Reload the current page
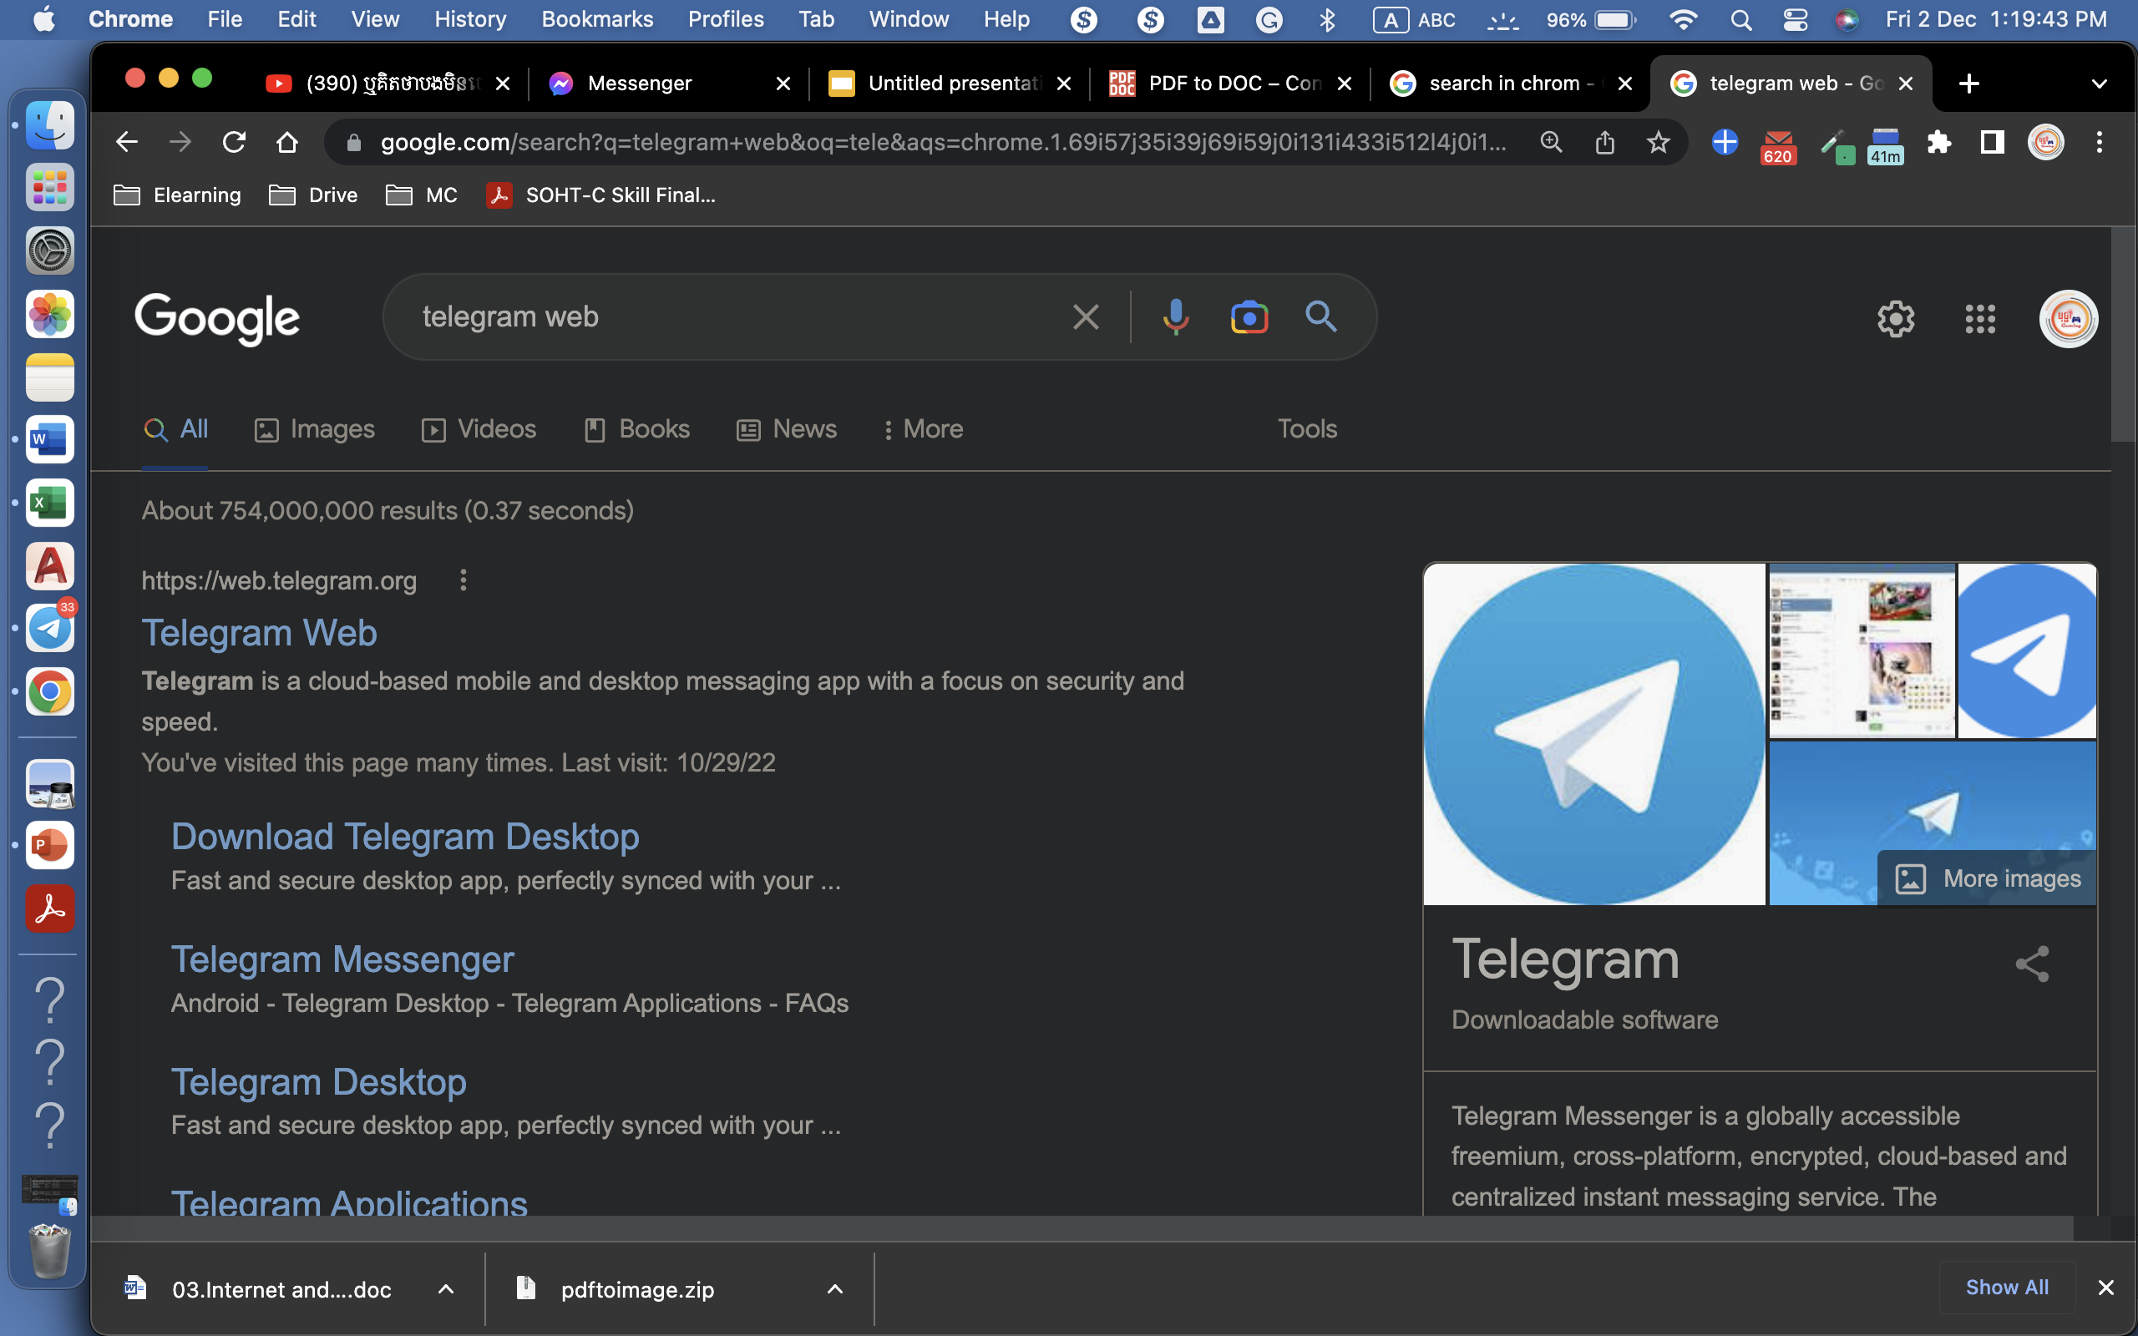 [x=234, y=142]
